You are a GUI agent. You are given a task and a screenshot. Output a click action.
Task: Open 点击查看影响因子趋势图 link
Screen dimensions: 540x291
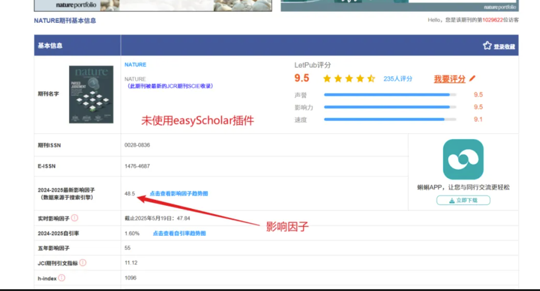(x=179, y=194)
